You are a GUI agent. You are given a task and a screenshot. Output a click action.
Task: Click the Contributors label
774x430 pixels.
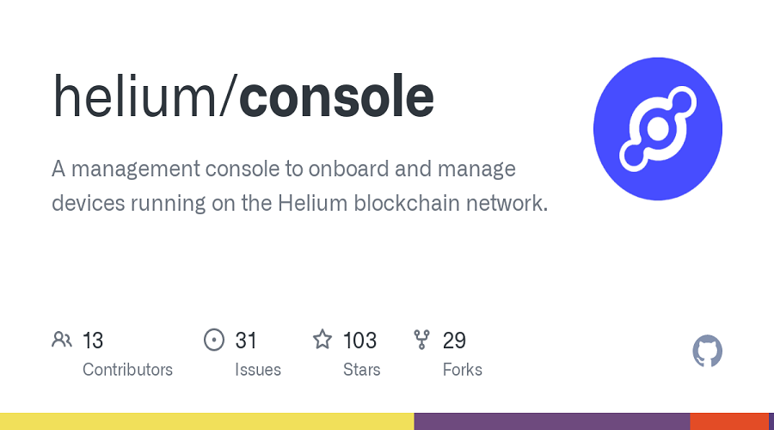click(x=127, y=370)
